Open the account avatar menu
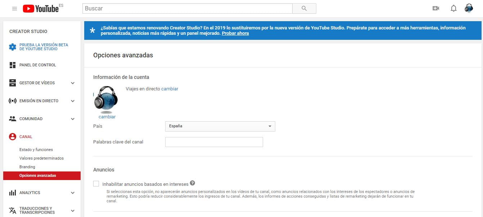 (469, 8)
